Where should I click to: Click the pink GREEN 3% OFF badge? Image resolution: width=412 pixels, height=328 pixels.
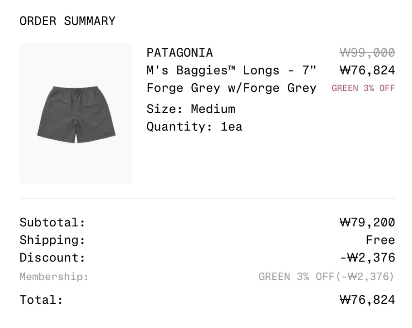pyautogui.click(x=364, y=88)
